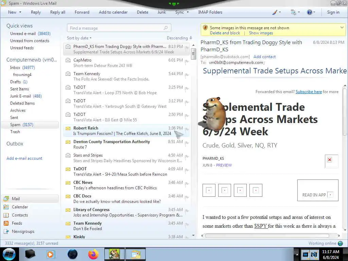Open IMAP Folders from toolbar
348x261 pixels.
(x=210, y=13)
